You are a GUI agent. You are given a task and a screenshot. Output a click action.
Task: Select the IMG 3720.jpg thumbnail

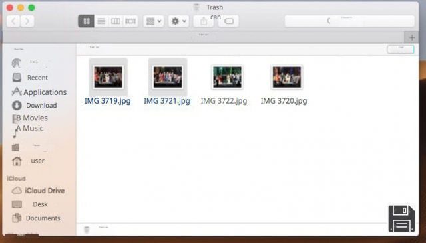click(x=287, y=77)
